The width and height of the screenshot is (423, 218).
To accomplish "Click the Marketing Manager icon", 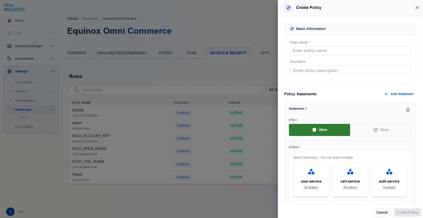I will [10, 46].
